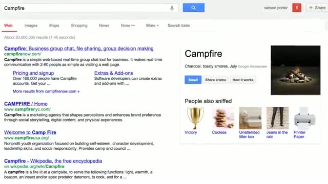This screenshot has width=328, height=184.
Task: Click the Jeans in the rain thumbnail
Action: (277, 118)
